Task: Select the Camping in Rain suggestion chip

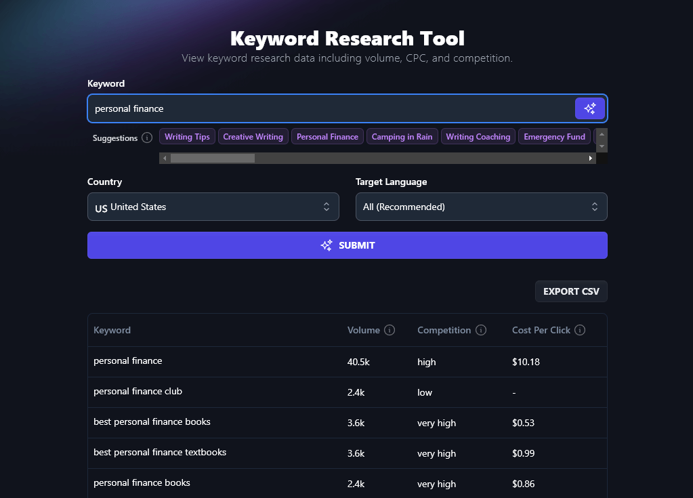Action: pos(402,136)
